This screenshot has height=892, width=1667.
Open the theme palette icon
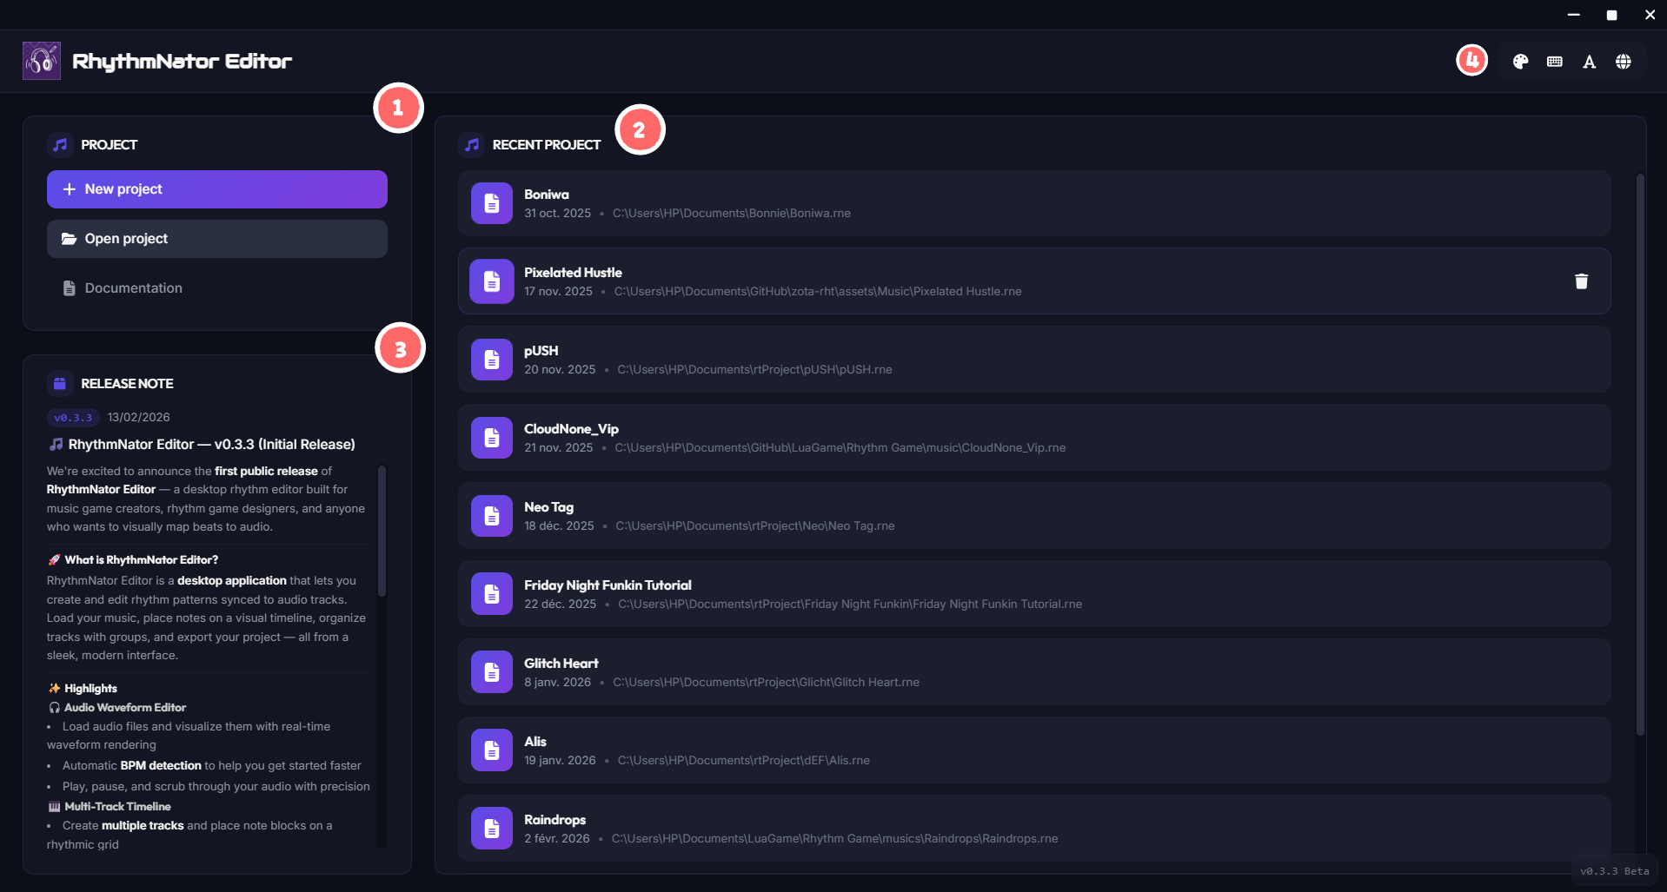pos(1520,61)
